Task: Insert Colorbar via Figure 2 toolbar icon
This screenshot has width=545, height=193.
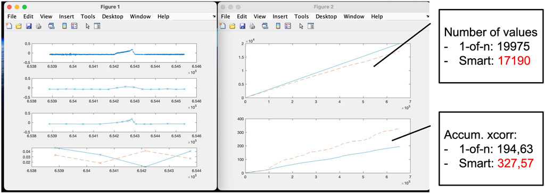Action: click(278, 26)
